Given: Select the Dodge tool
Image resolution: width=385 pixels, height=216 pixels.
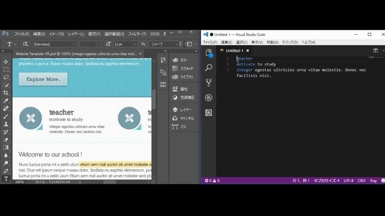Looking at the screenshot, I should (6, 163).
